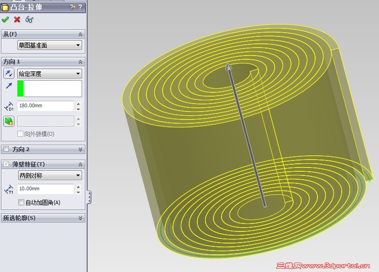Cancel the feature with the red X

click(x=17, y=19)
